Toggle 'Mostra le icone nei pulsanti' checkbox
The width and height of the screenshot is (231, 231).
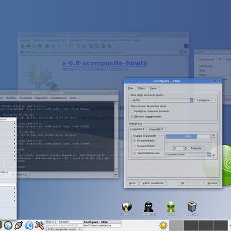[132, 111]
